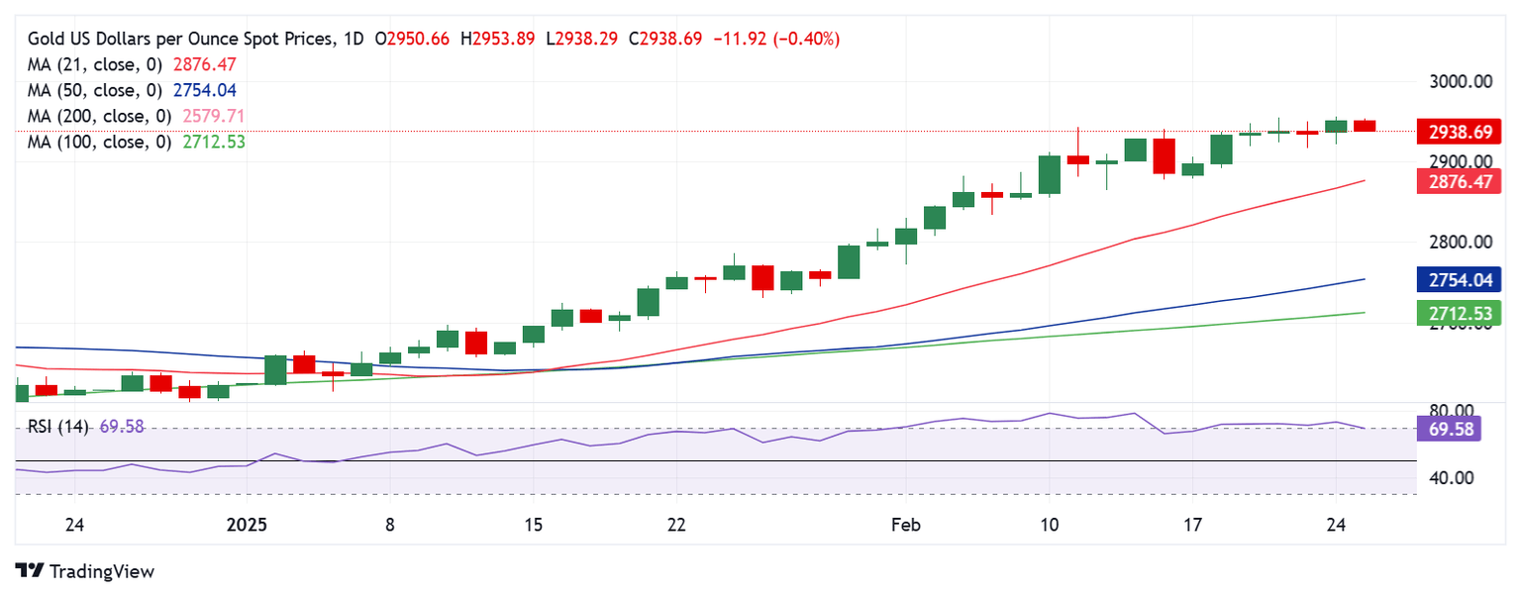Click the TradingView logo icon

(x=30, y=571)
